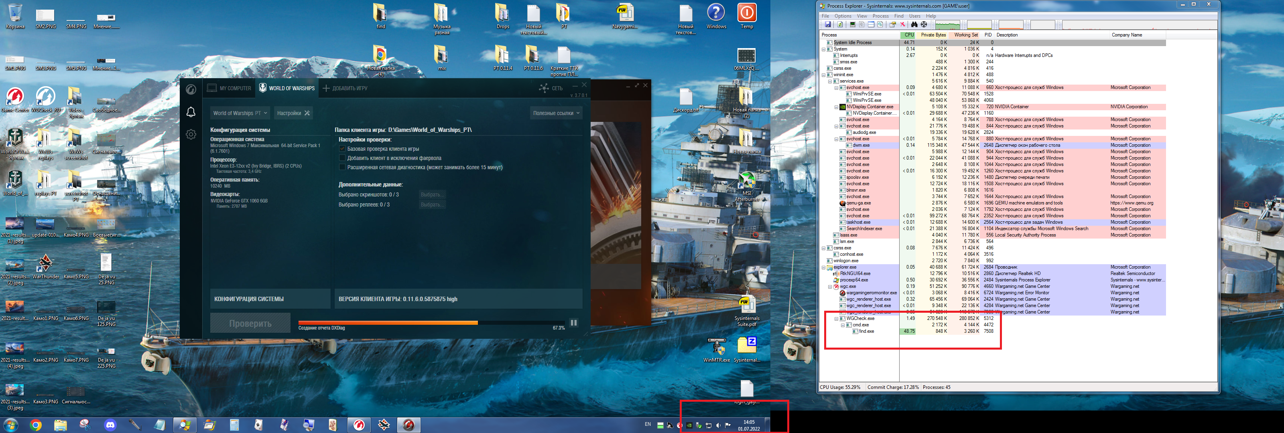Open the File menu in Process Explorer

825,16
